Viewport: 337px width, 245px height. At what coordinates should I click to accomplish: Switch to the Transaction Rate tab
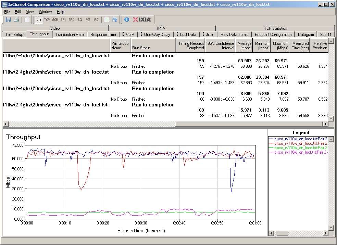(x=70, y=34)
